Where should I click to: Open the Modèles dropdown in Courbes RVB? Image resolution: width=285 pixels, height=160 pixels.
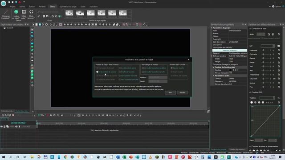click(274, 98)
